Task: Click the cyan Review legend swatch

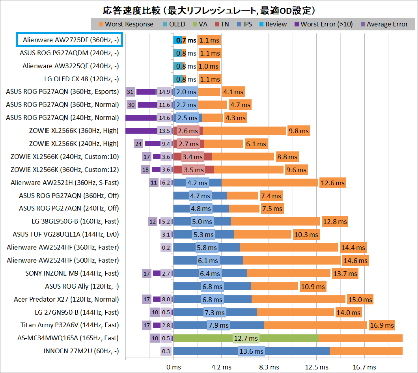Action: (x=261, y=24)
